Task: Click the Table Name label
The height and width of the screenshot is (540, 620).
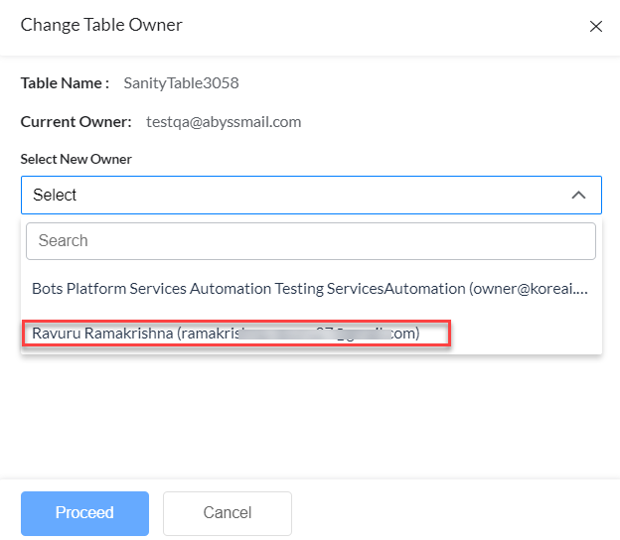Action: point(65,83)
